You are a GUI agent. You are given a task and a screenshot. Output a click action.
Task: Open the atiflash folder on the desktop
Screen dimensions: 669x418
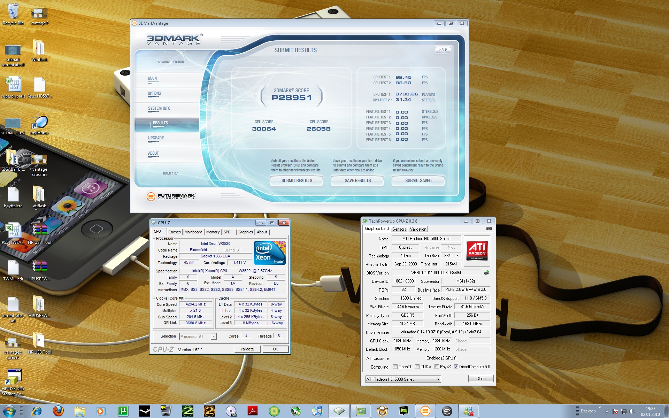tap(39, 197)
